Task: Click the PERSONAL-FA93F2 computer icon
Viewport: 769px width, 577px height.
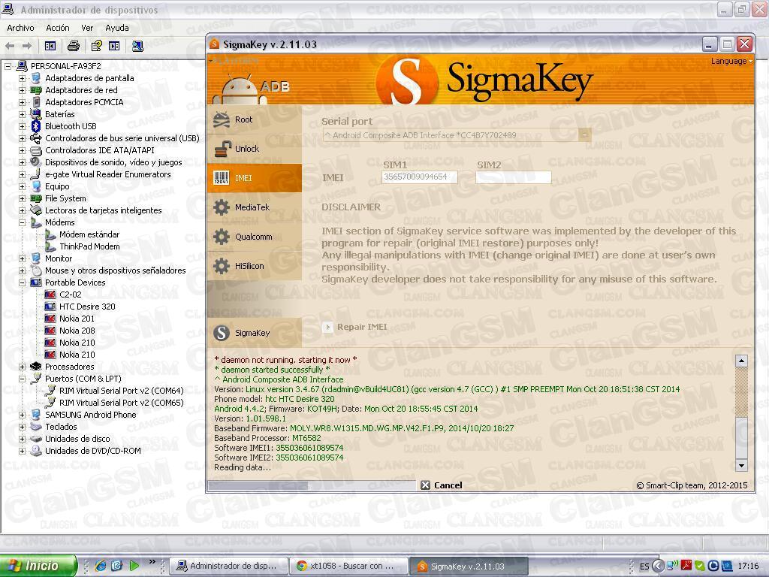Action: click(x=22, y=66)
